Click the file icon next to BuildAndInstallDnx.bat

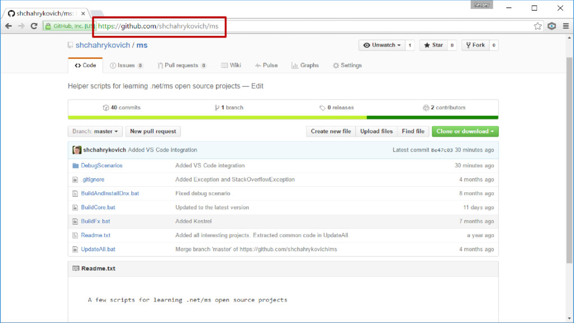point(75,193)
